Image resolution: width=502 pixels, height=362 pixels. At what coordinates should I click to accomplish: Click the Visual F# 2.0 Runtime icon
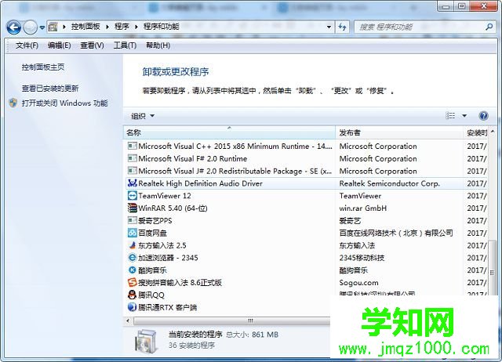(x=133, y=158)
